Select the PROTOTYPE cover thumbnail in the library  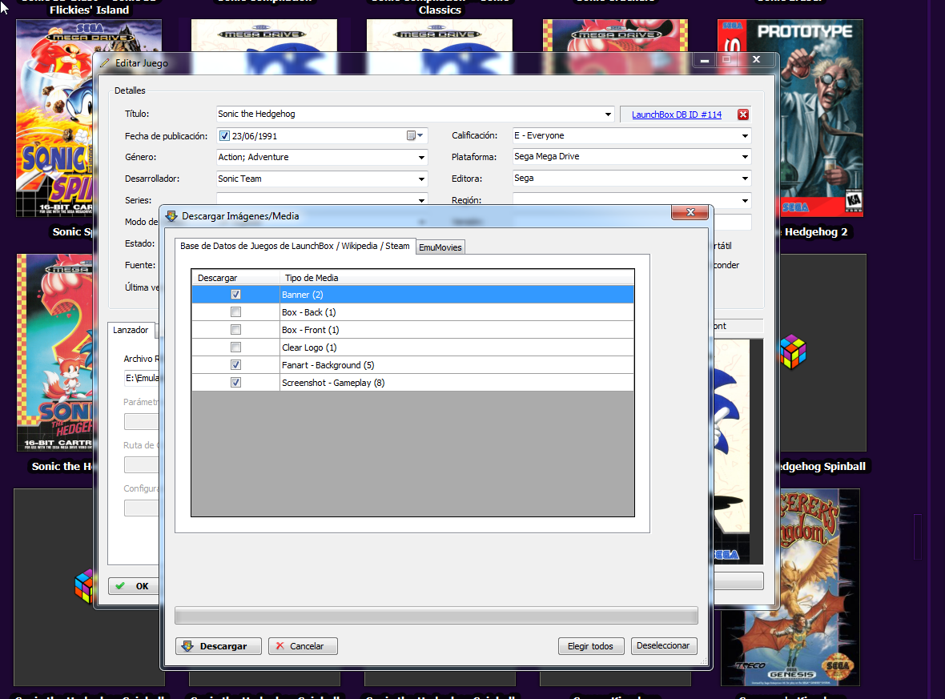(x=821, y=119)
